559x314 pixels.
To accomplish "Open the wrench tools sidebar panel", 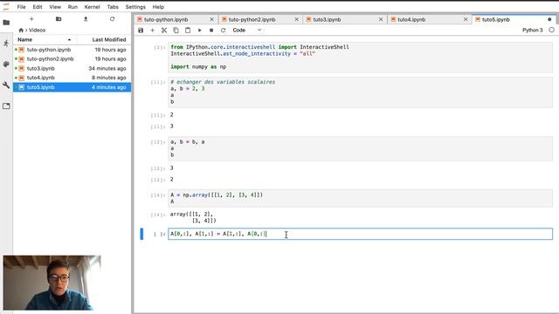I will point(6,85).
